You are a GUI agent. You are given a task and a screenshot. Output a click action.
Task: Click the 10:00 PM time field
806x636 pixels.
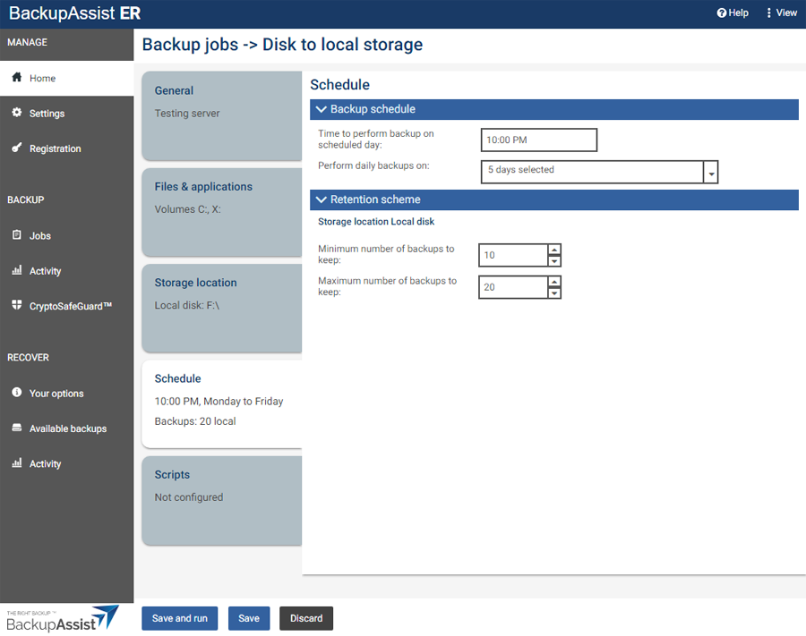[539, 140]
